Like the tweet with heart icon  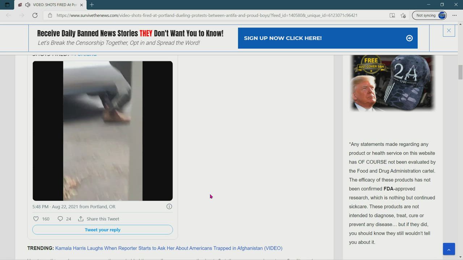click(36, 219)
